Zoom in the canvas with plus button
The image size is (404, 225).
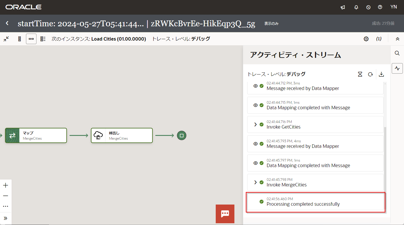pos(6,185)
